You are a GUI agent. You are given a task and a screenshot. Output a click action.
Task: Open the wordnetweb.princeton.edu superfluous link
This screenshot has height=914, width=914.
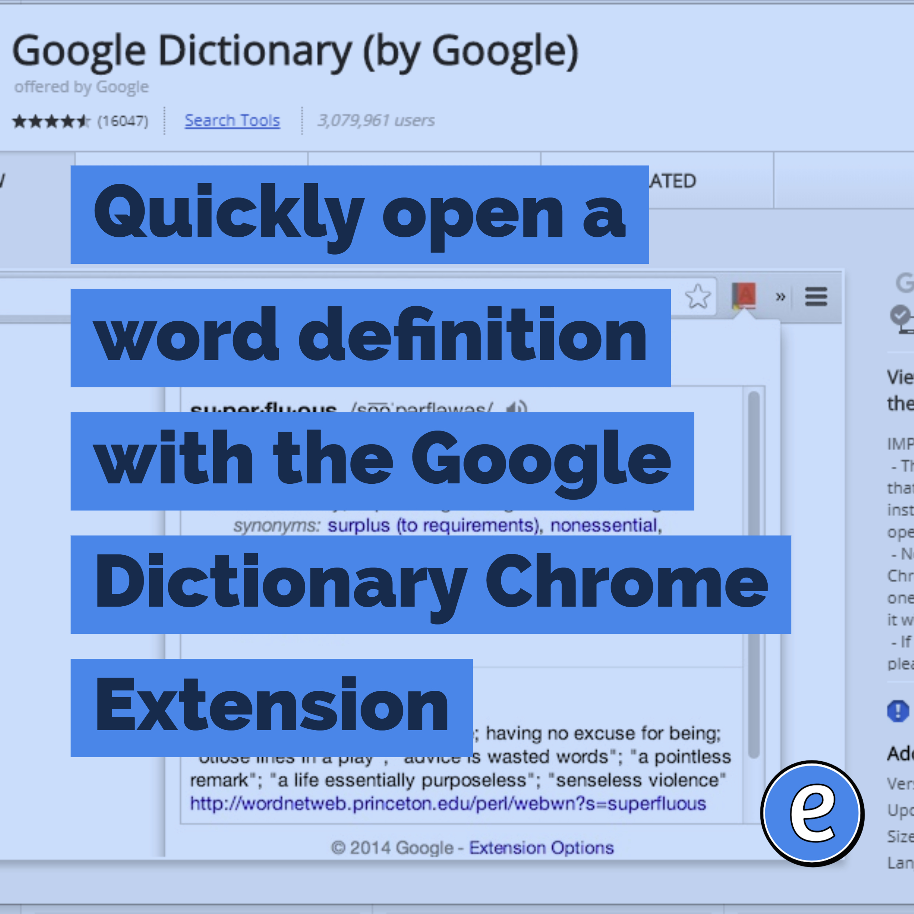point(447,804)
